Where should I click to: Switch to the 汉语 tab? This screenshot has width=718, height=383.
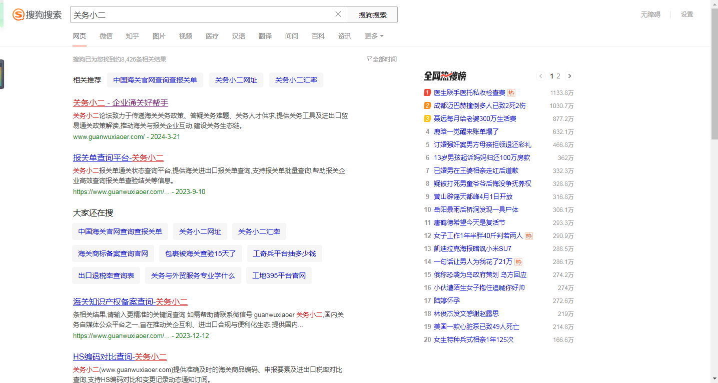pos(239,36)
